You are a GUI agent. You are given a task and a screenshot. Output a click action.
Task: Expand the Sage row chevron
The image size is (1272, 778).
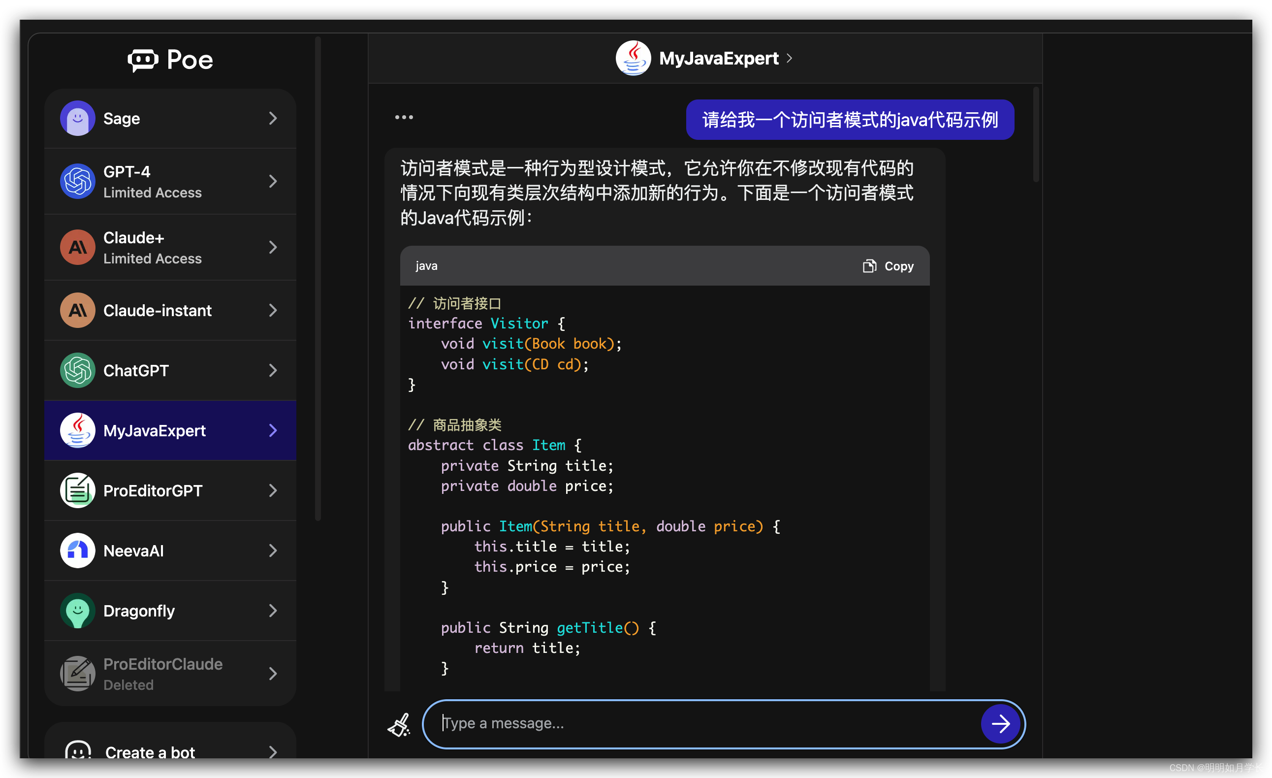(x=273, y=118)
